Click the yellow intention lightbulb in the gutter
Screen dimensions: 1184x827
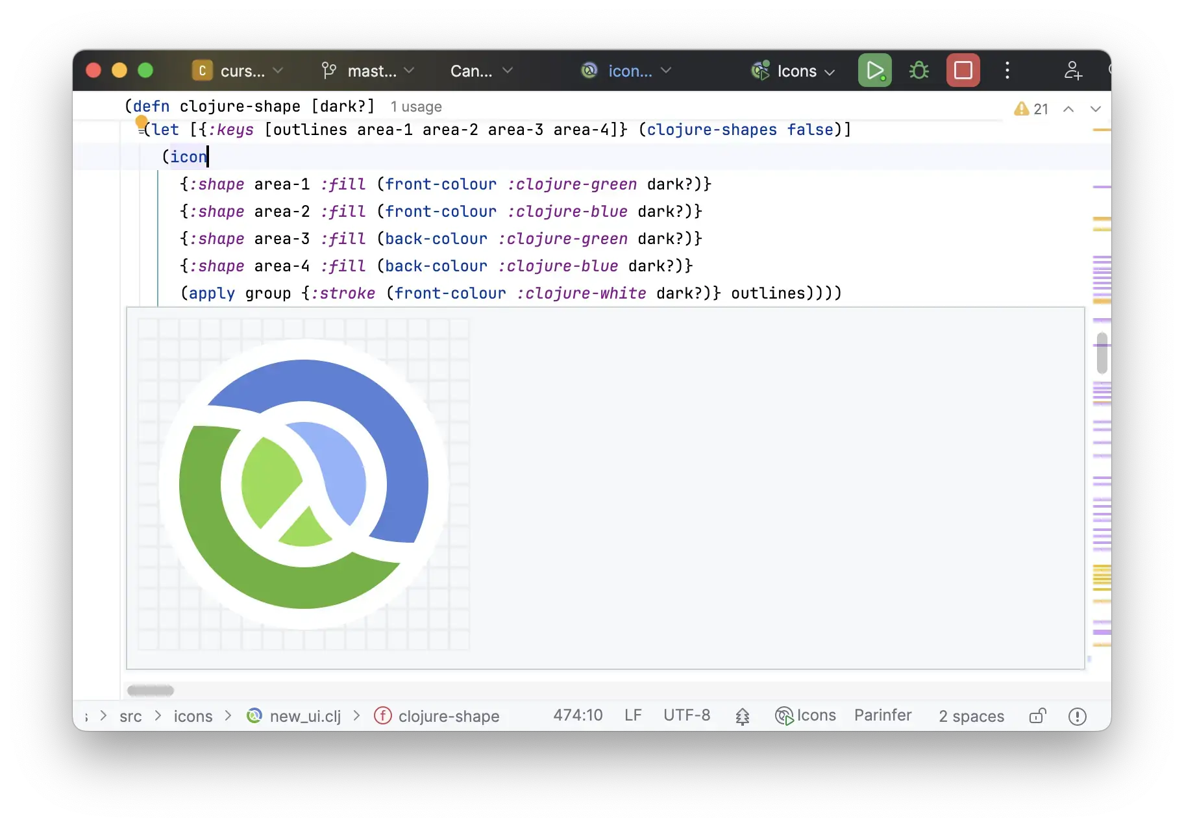point(142,122)
